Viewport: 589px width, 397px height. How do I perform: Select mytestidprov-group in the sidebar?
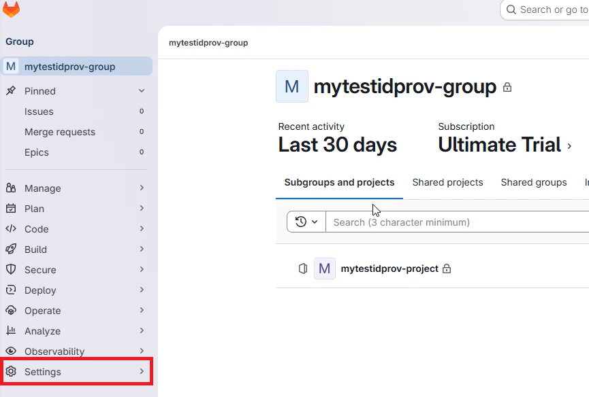(77, 67)
